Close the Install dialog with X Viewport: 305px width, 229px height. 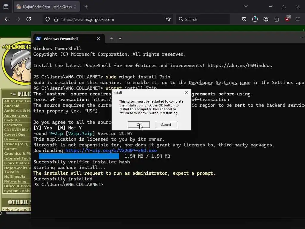[x=187, y=92]
